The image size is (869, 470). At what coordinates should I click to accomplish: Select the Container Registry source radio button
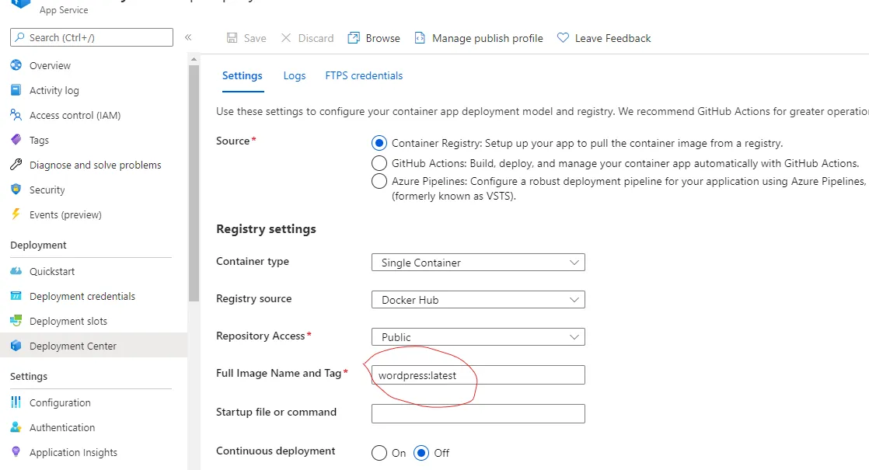(x=379, y=143)
